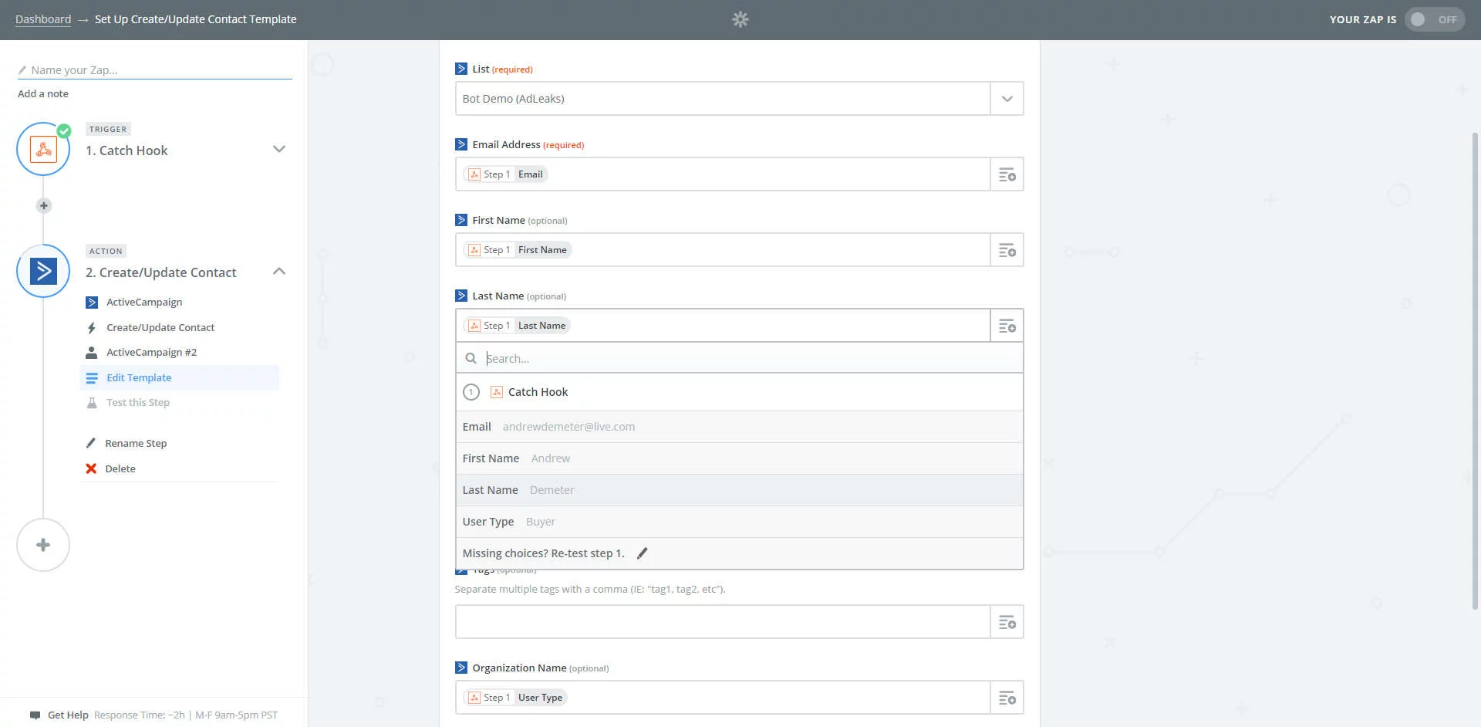The image size is (1481, 727).
Task: Open Edit Template menu item
Action: click(x=179, y=377)
